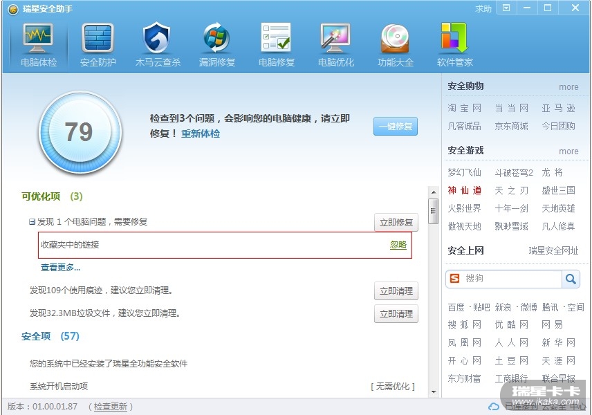Open the 亚马逊 link
Viewport: 592px width, 415px height.
tap(558, 109)
